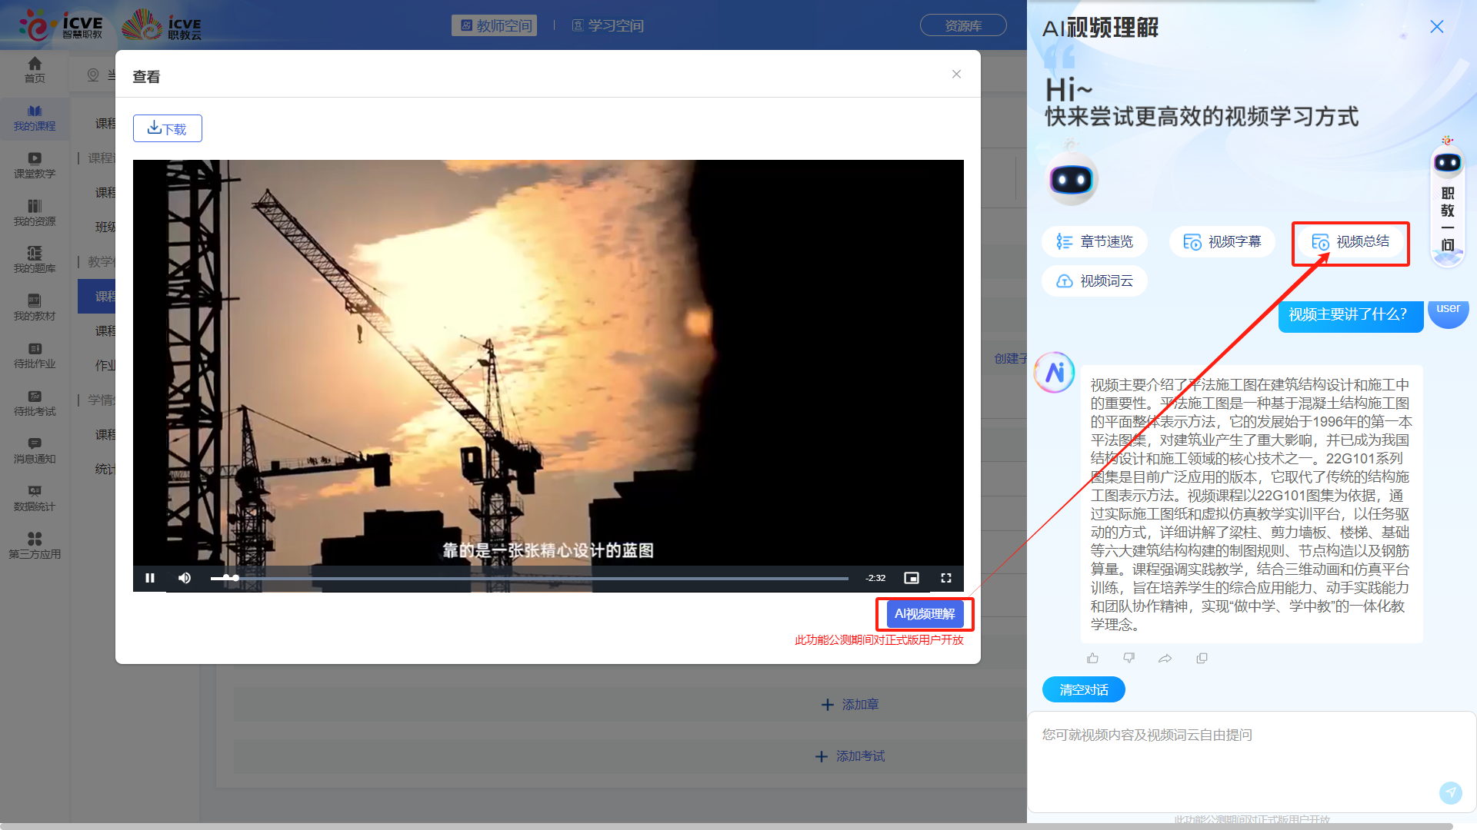Select 视频总结 feature in AI panel
The image size is (1477, 830).
(x=1350, y=242)
